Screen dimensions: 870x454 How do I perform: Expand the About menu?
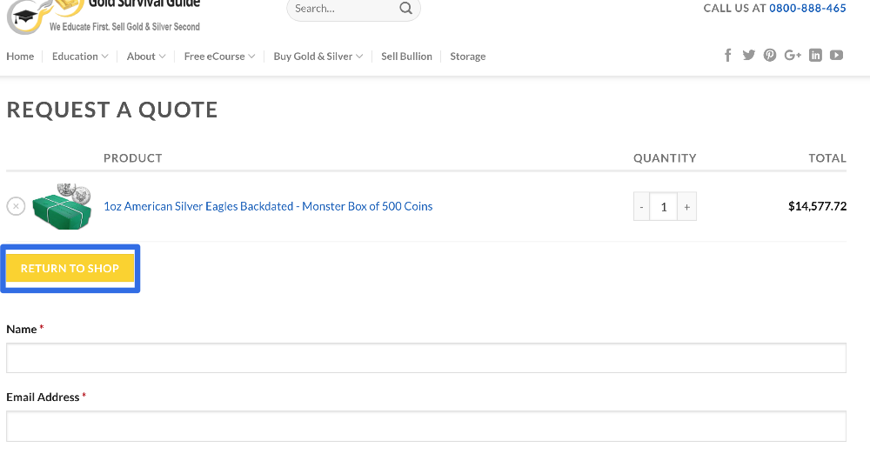[x=146, y=56]
